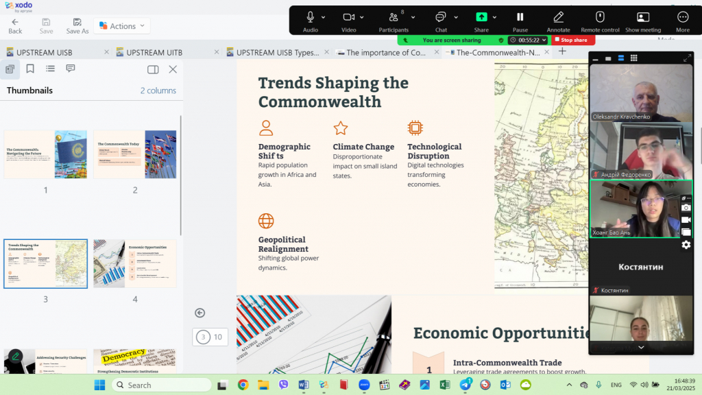Select page 3 thumbnail
Viewport: 702px width, 395px height.
[46, 264]
